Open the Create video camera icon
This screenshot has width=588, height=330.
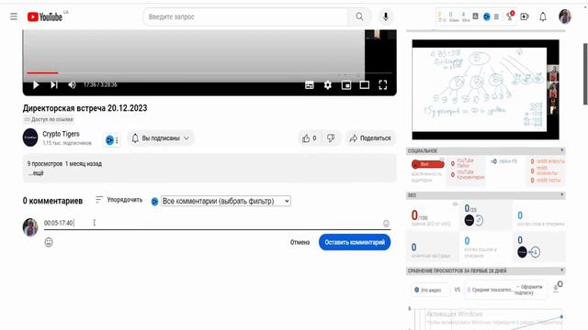525,16
